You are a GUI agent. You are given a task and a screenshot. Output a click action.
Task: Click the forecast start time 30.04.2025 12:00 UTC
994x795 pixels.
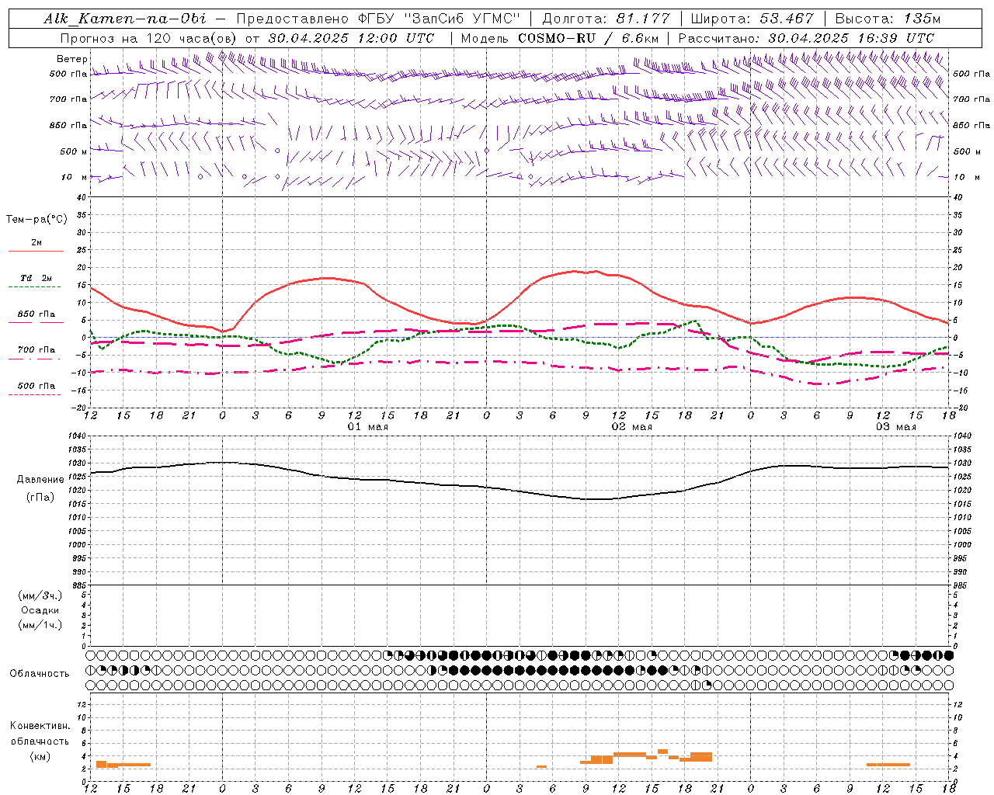coord(352,38)
